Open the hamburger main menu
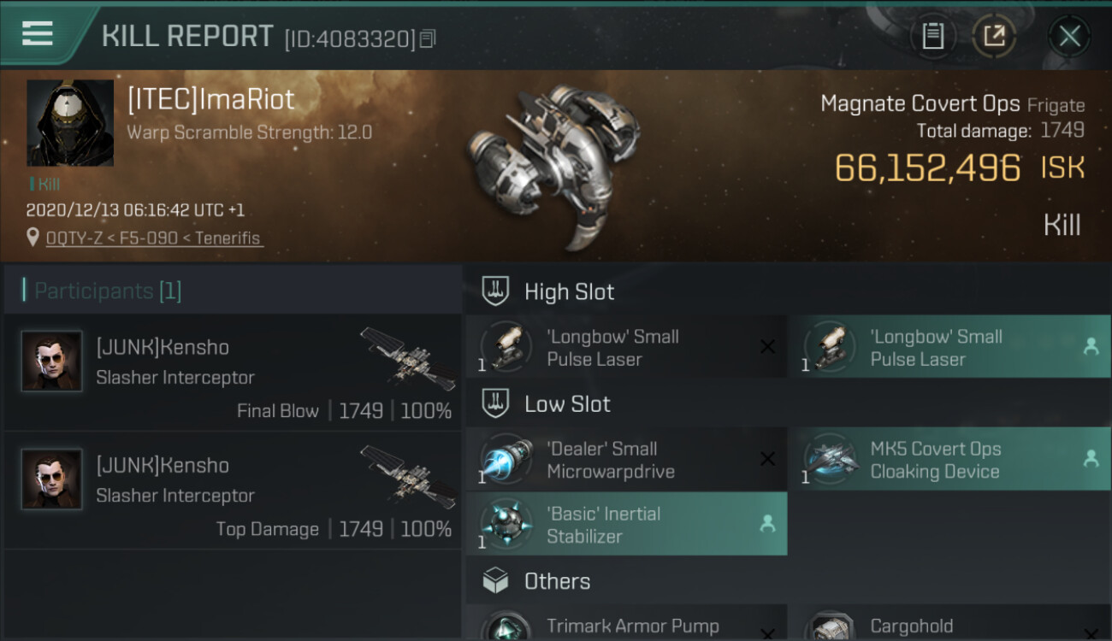Image resolution: width=1112 pixels, height=641 pixels. (x=38, y=34)
